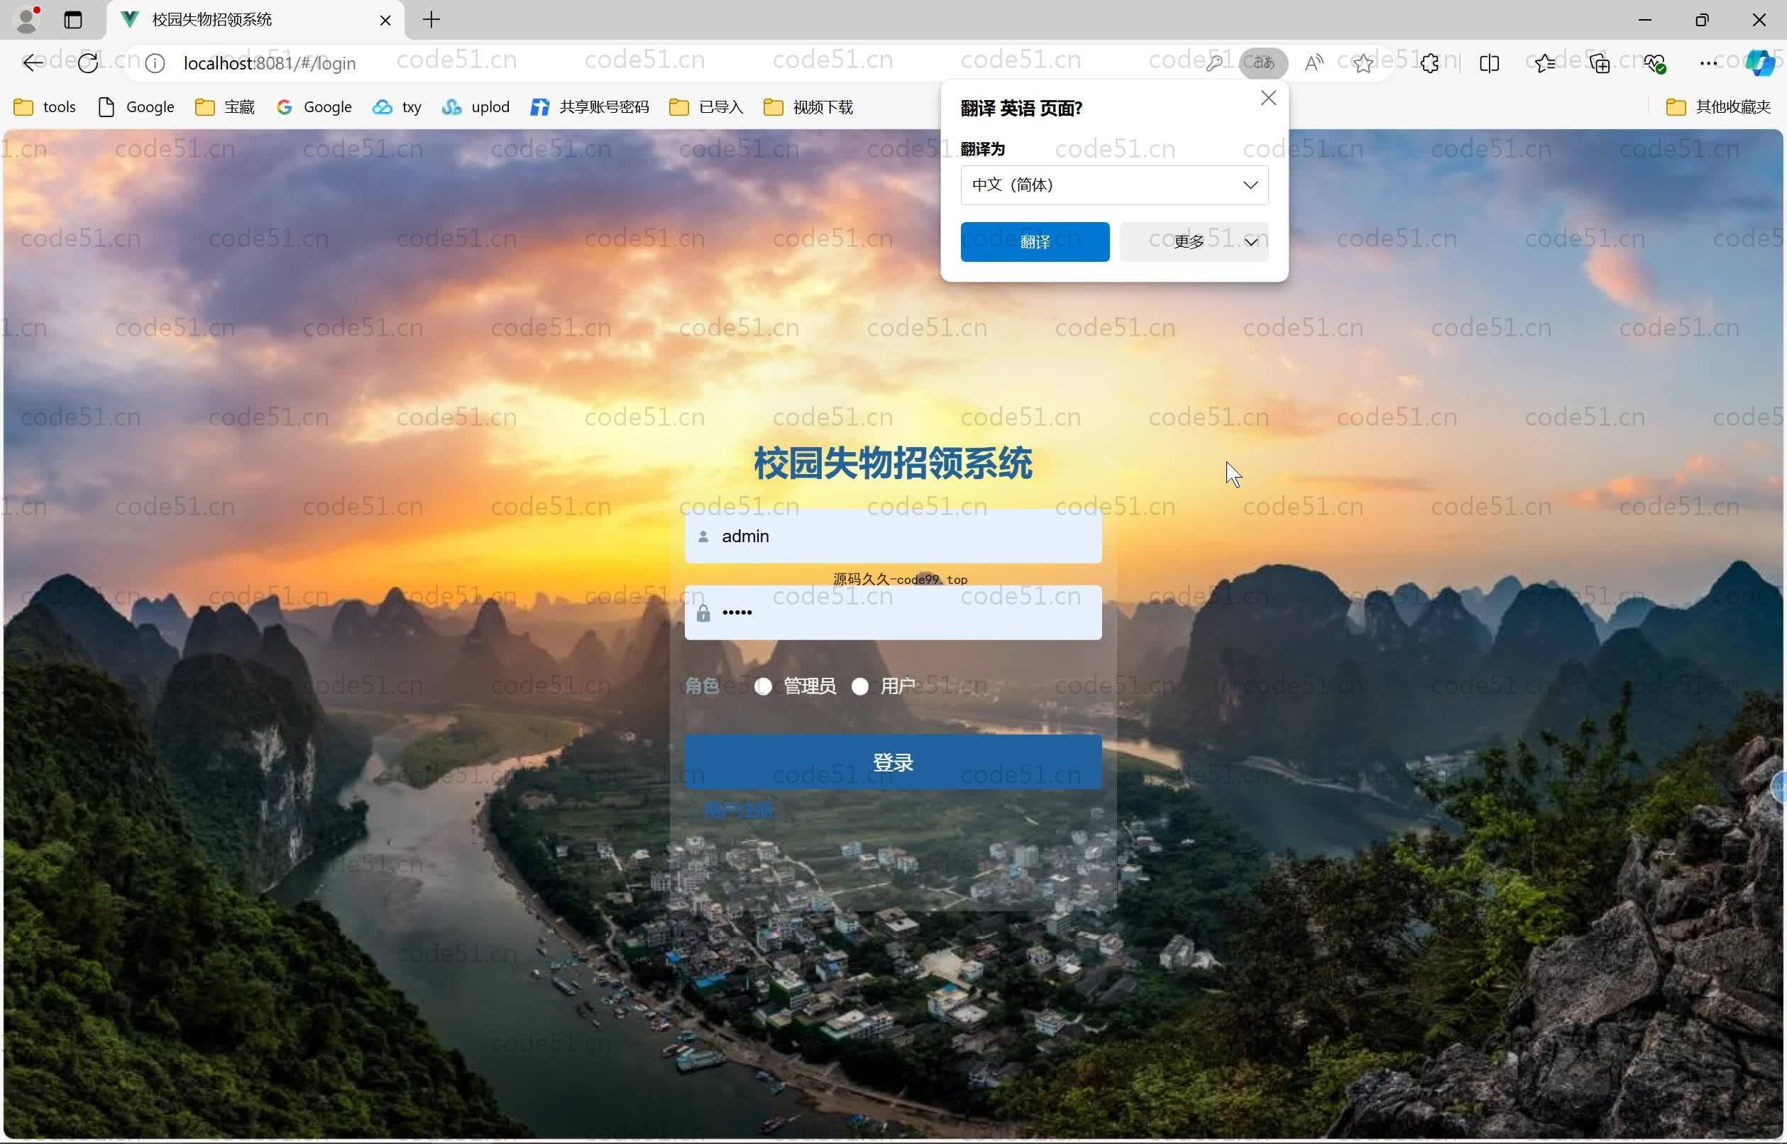Select the 校园失物招领系统 browser tab
Viewport: 1787px width, 1144px height.
pos(256,19)
